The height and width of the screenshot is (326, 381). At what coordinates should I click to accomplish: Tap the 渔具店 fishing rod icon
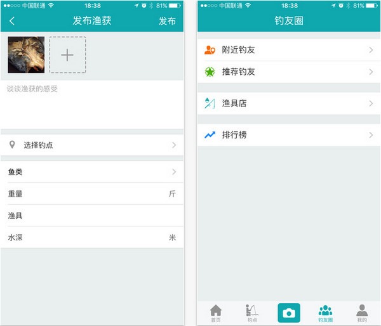pyautogui.click(x=210, y=103)
